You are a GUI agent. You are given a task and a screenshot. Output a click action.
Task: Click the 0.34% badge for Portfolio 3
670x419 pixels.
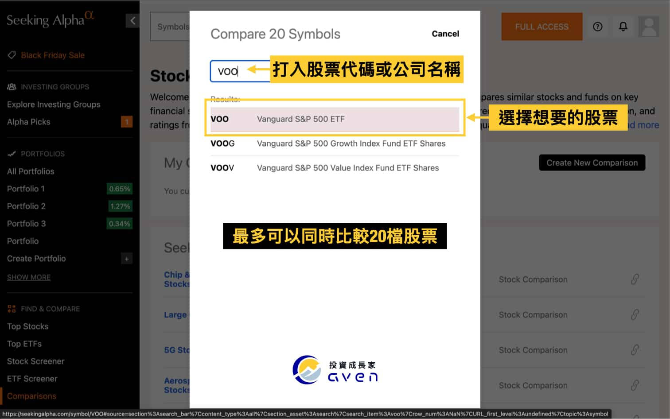pos(120,224)
